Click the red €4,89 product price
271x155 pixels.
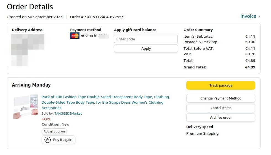tap(46, 119)
